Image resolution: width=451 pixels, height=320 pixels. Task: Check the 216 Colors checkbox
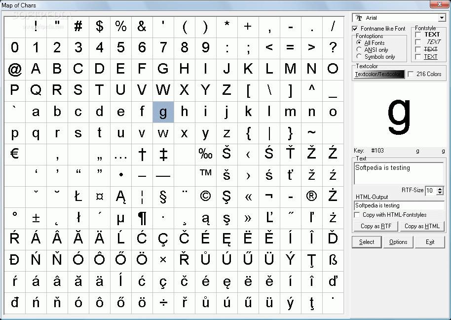(x=411, y=74)
